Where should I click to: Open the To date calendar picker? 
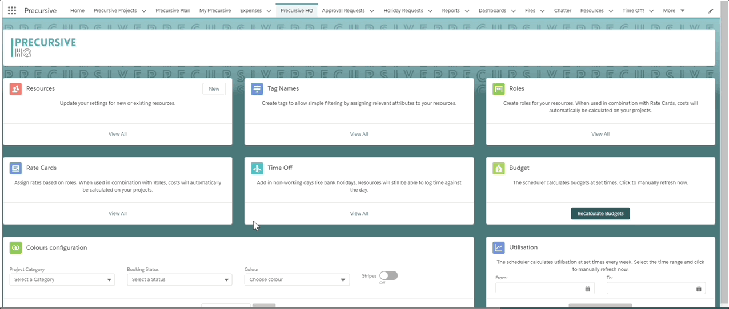coord(699,289)
